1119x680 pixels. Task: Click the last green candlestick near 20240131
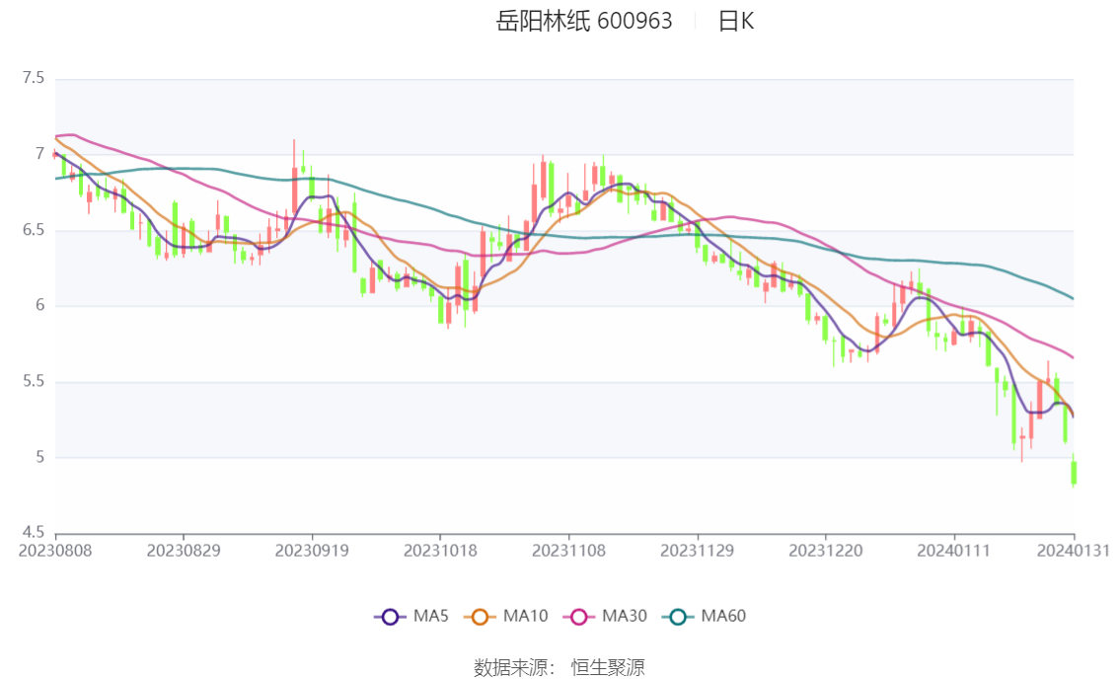pyautogui.click(x=1074, y=472)
